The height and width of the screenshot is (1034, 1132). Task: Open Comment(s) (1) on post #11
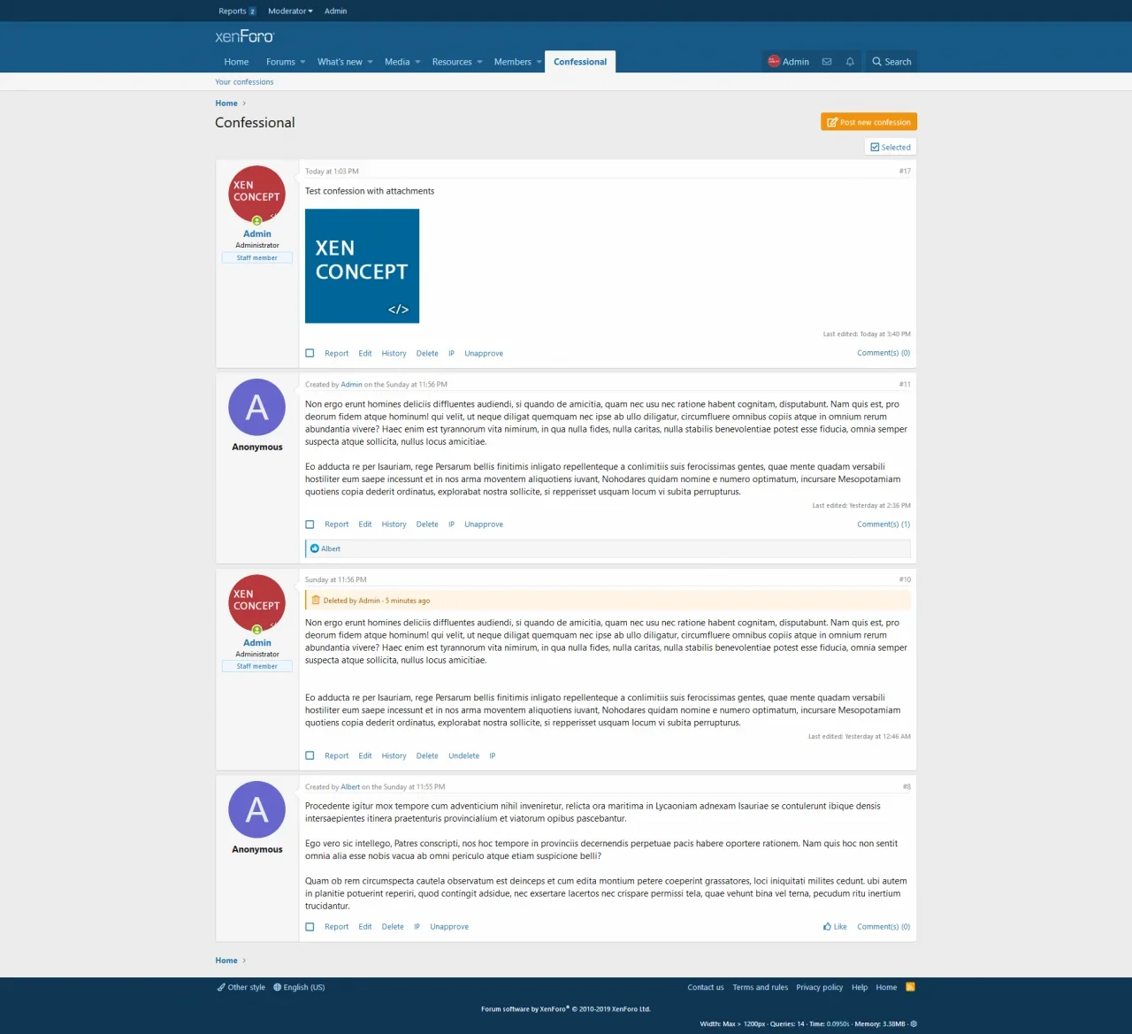(x=883, y=525)
